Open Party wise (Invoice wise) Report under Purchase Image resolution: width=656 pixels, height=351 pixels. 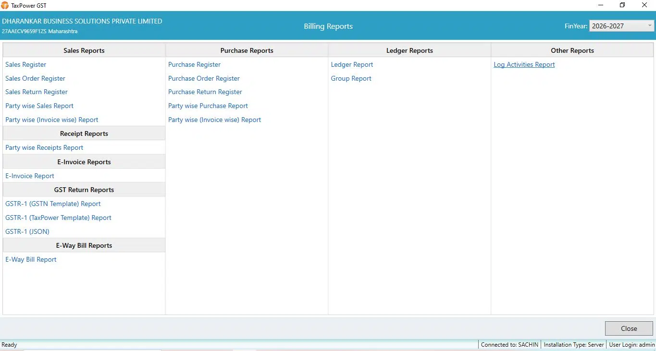point(214,120)
